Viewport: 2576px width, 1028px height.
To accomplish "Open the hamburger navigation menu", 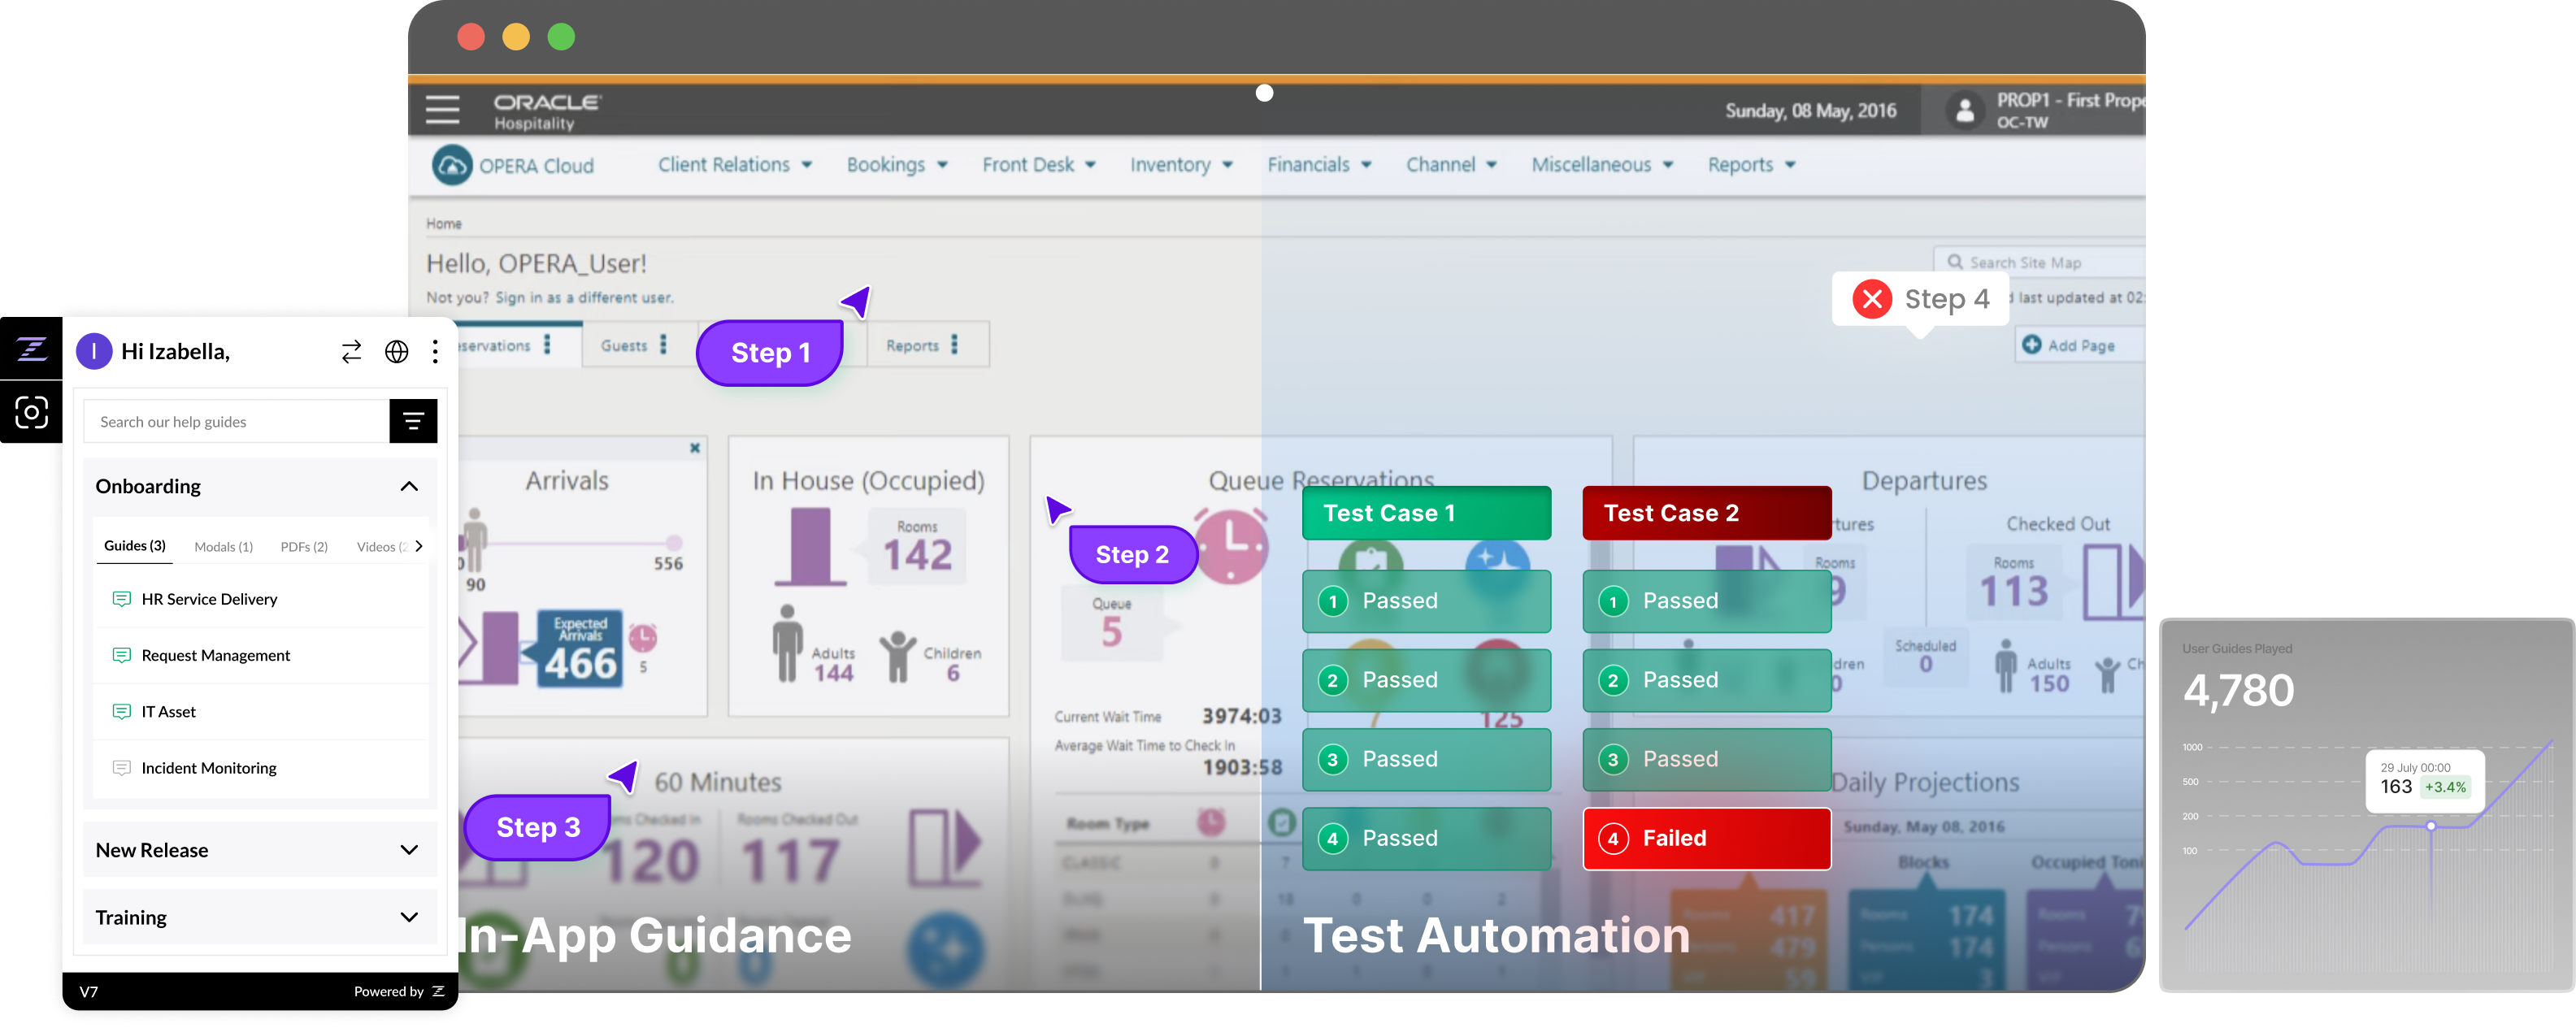I will (x=442, y=109).
